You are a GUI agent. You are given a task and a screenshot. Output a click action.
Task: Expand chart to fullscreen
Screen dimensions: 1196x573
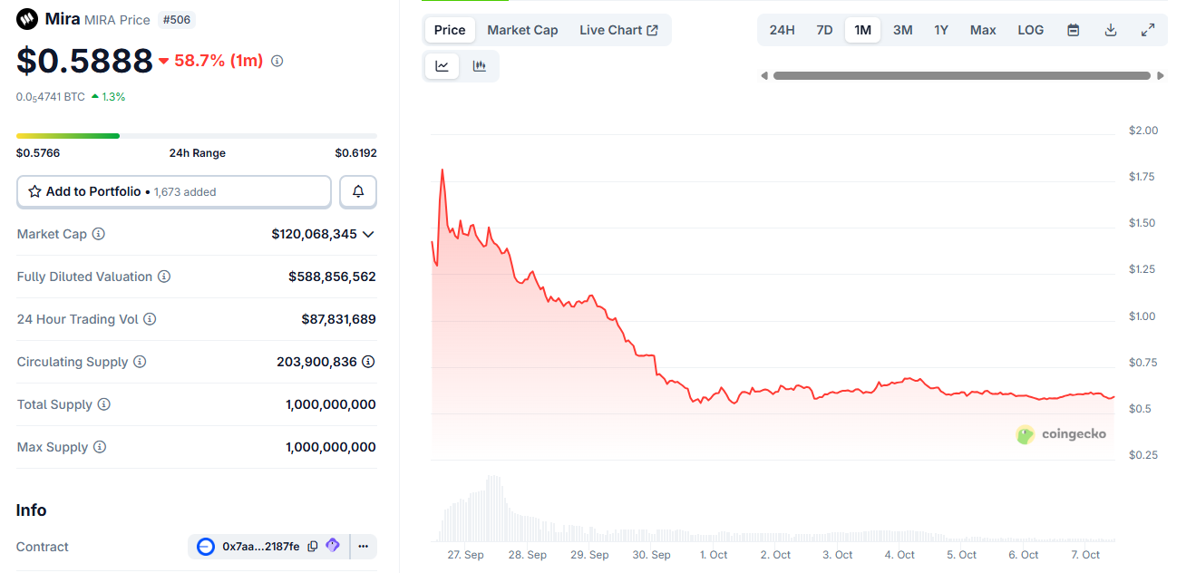tap(1147, 30)
